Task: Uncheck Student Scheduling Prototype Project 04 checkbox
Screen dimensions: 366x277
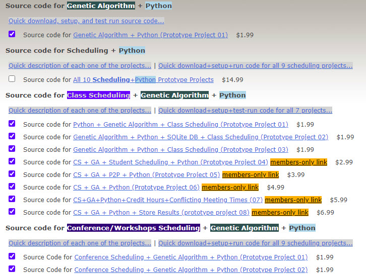Action: pyautogui.click(x=12, y=161)
